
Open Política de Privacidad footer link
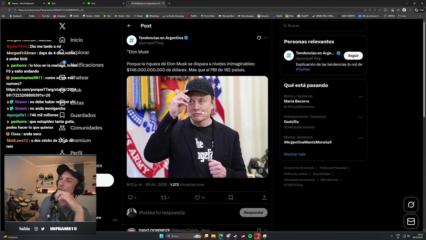coord(333,168)
